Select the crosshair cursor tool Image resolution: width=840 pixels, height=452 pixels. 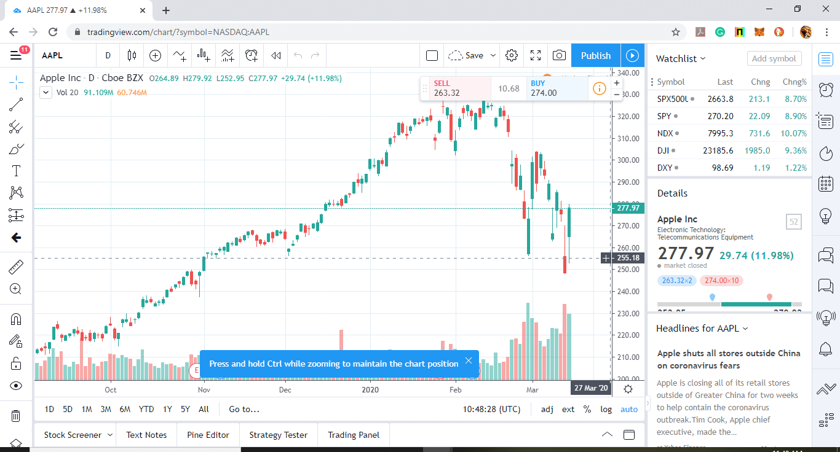(16, 81)
